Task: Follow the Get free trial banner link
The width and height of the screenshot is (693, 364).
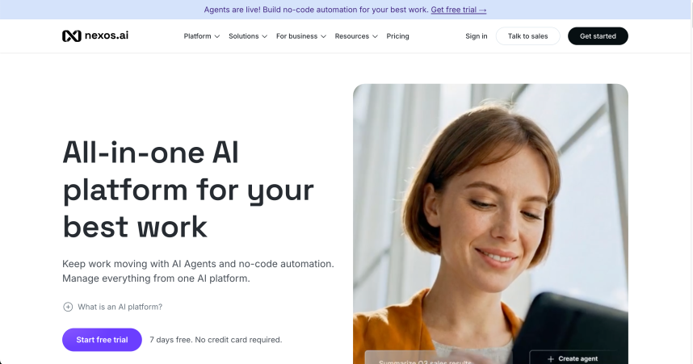Action: pyautogui.click(x=459, y=10)
